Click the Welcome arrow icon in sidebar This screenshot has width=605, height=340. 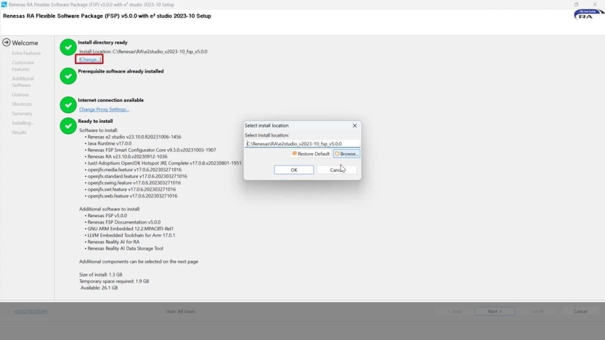(x=6, y=42)
